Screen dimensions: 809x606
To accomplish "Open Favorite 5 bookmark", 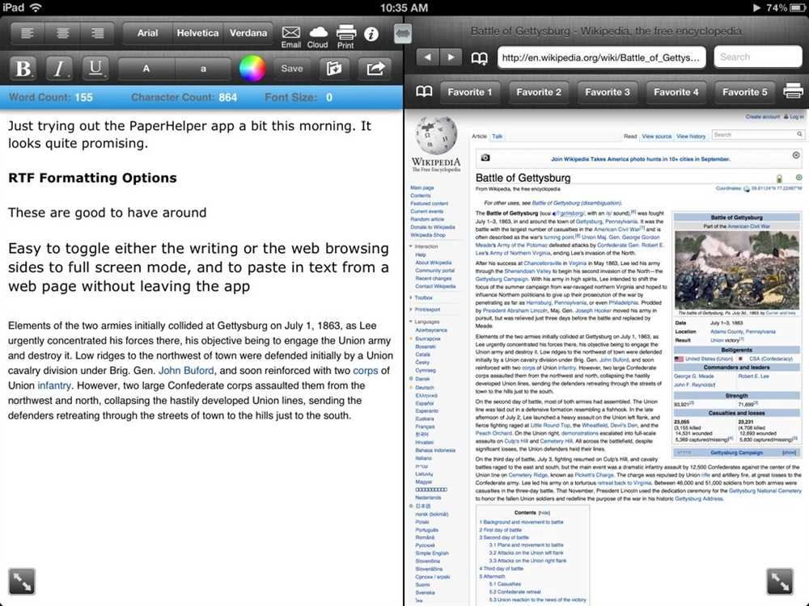I will tap(744, 92).
